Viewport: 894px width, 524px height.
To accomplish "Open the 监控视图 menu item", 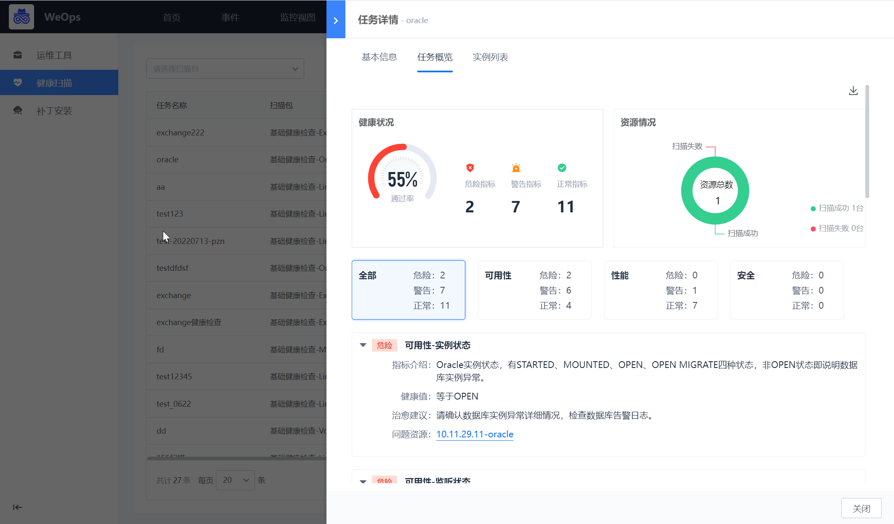I will (x=298, y=17).
